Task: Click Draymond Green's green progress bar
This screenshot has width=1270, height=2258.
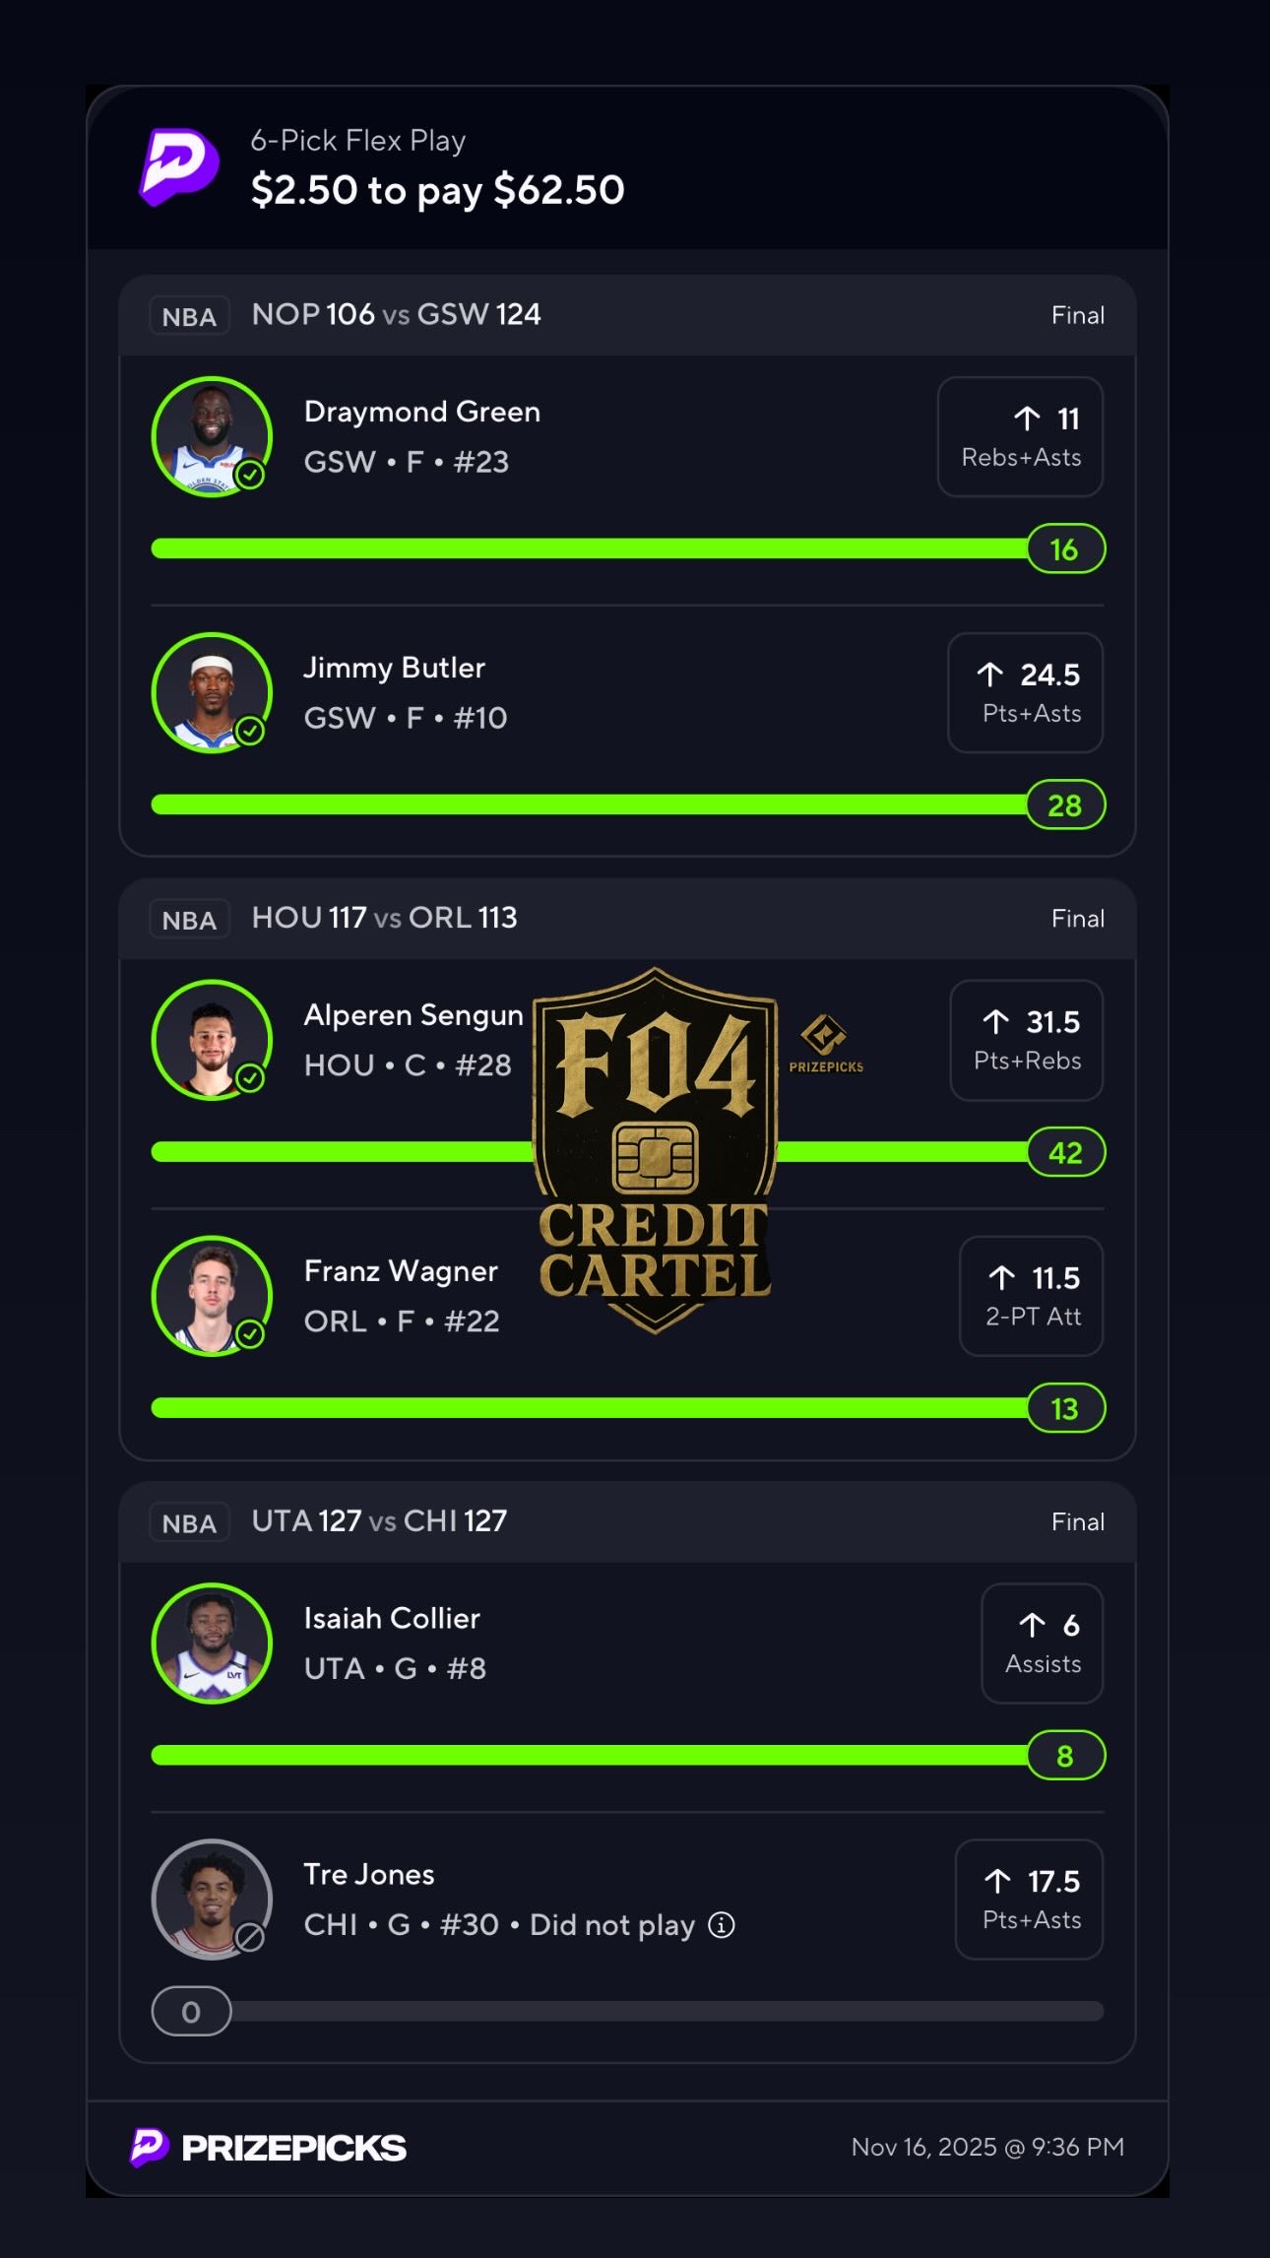Action: (589, 548)
